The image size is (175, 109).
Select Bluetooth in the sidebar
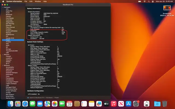[x=9, y=14]
